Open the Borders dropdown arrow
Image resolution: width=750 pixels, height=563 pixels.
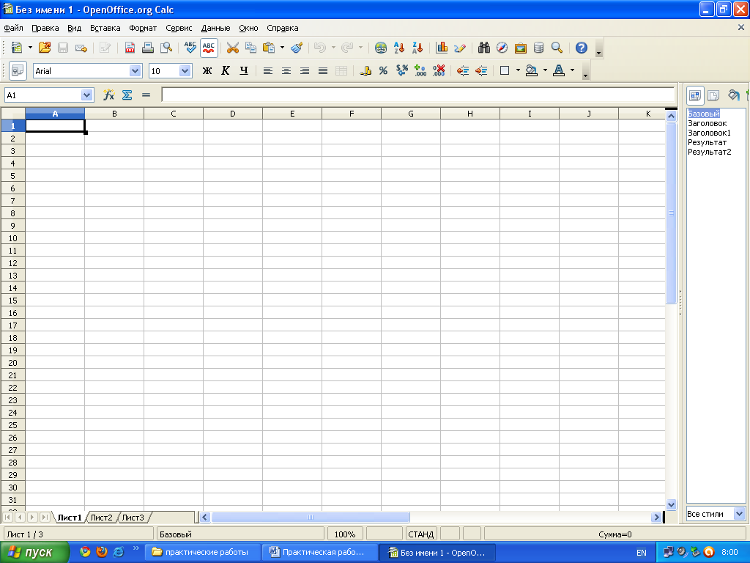(x=518, y=71)
